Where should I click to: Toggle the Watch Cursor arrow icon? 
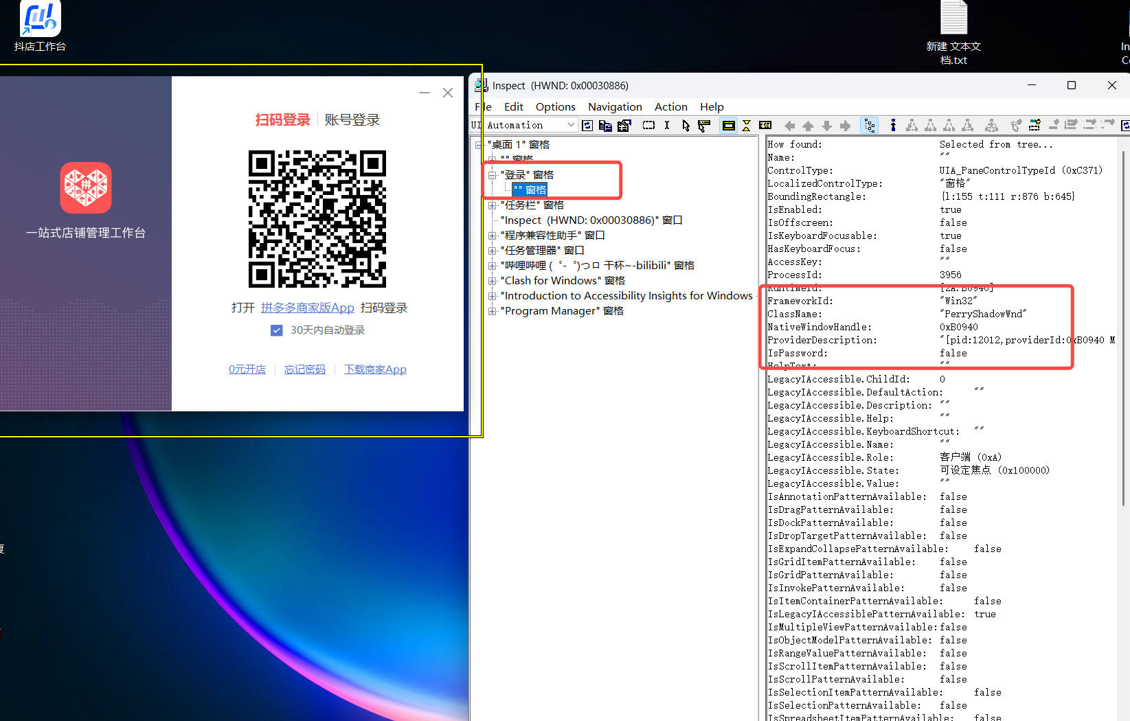[686, 125]
